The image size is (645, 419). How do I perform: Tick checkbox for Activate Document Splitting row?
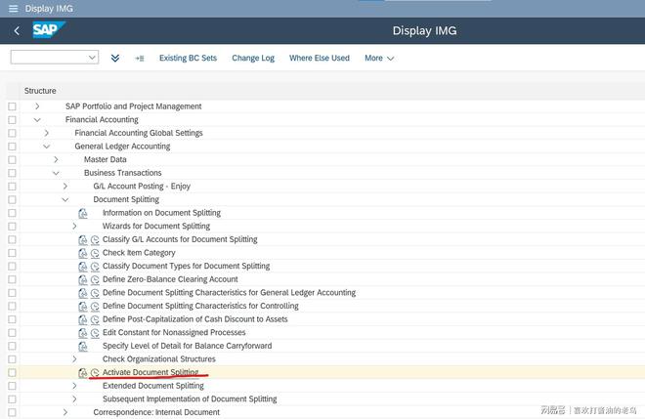coord(12,372)
